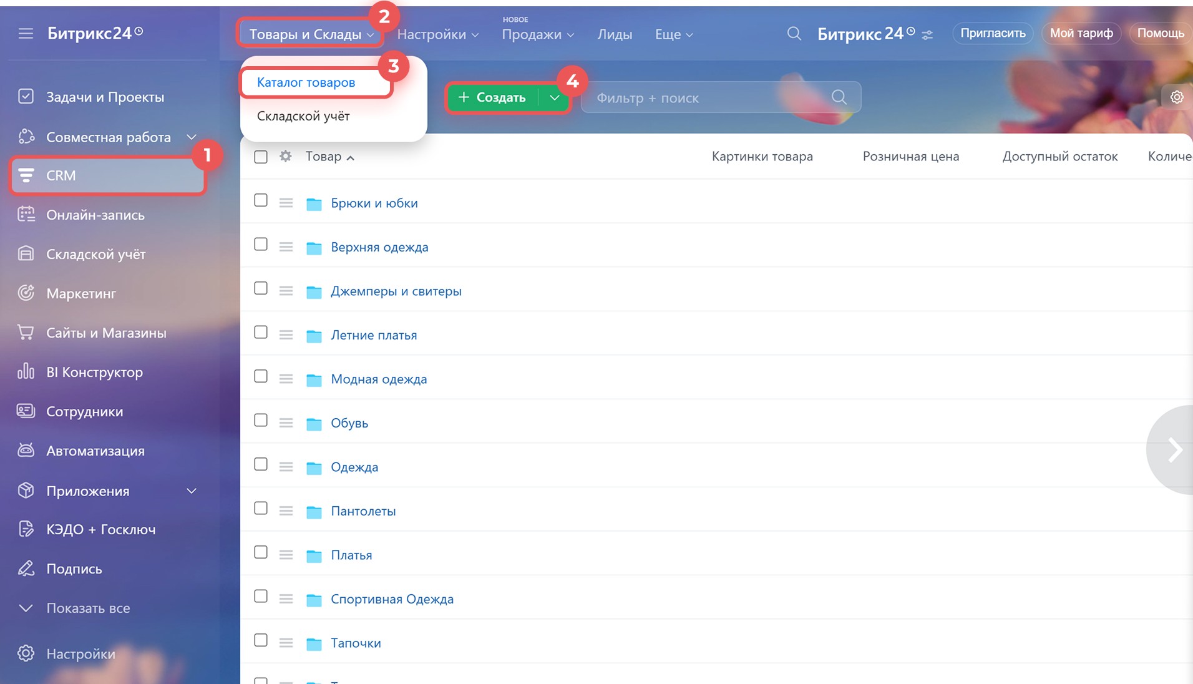1193x684 pixels.
Task: Open the Обувь folder icon
Action: coord(314,424)
